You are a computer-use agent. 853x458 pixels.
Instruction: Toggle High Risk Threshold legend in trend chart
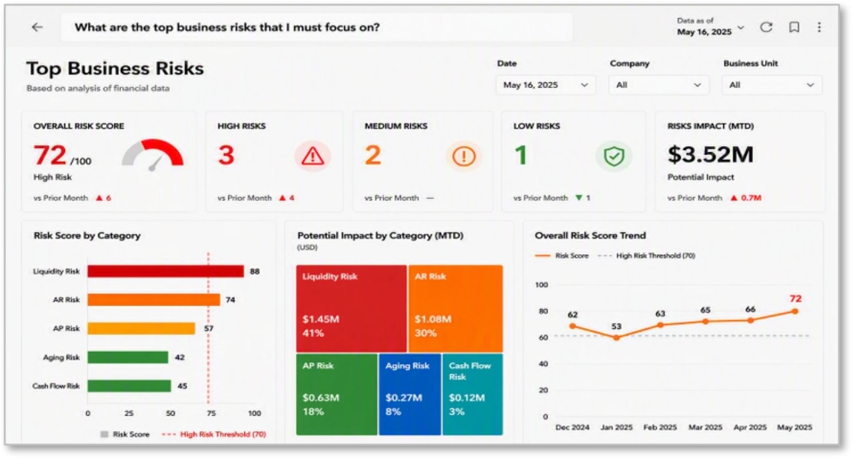(x=647, y=256)
